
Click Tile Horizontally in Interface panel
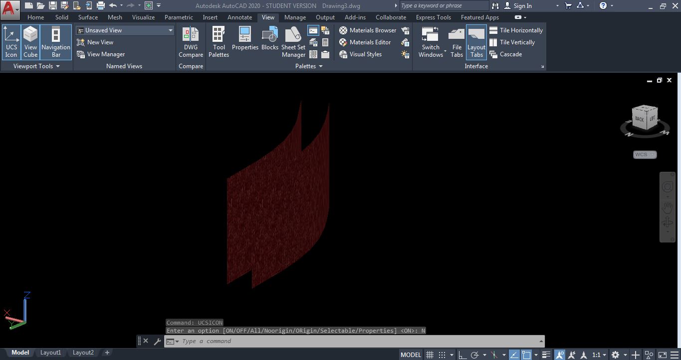coord(516,30)
